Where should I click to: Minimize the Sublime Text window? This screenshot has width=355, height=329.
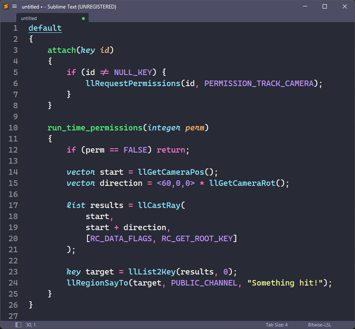305,6
